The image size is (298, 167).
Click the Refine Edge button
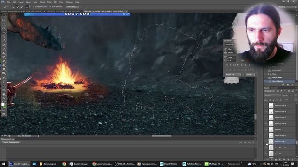click(x=72, y=7)
